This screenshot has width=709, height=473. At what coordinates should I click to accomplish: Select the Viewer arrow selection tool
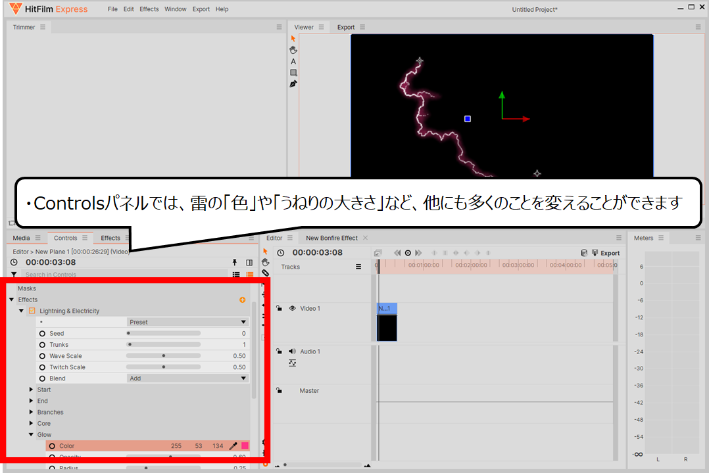[293, 38]
